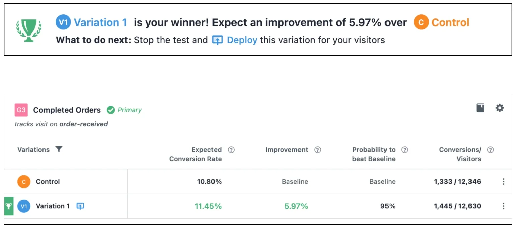Show help for Probability to beat Baseline
Screen dimensions: 514x228
tap(404, 150)
